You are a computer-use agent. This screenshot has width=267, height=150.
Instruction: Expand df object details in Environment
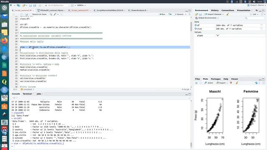196,25
